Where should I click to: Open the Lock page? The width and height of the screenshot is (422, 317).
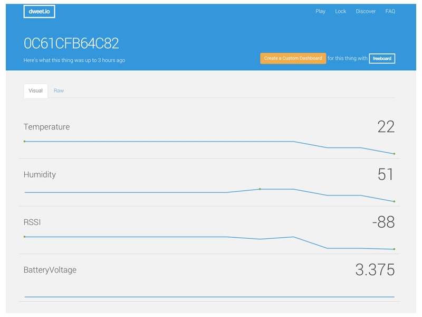(340, 11)
